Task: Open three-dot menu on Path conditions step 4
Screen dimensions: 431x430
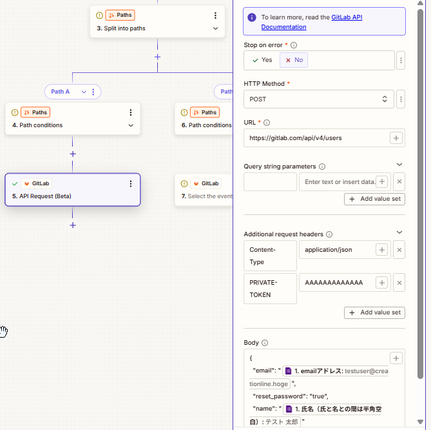Action: 131,112
